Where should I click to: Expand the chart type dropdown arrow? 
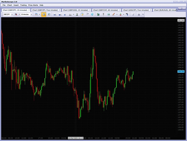39,14
